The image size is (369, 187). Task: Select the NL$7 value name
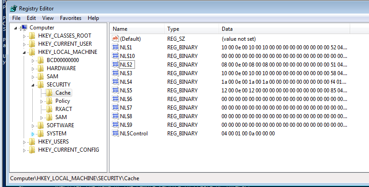click(x=126, y=108)
